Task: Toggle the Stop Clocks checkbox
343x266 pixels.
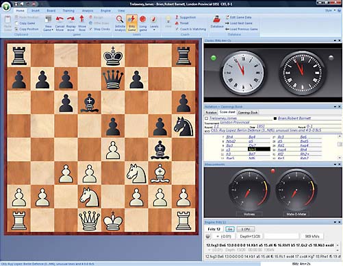Action: tap(90, 29)
